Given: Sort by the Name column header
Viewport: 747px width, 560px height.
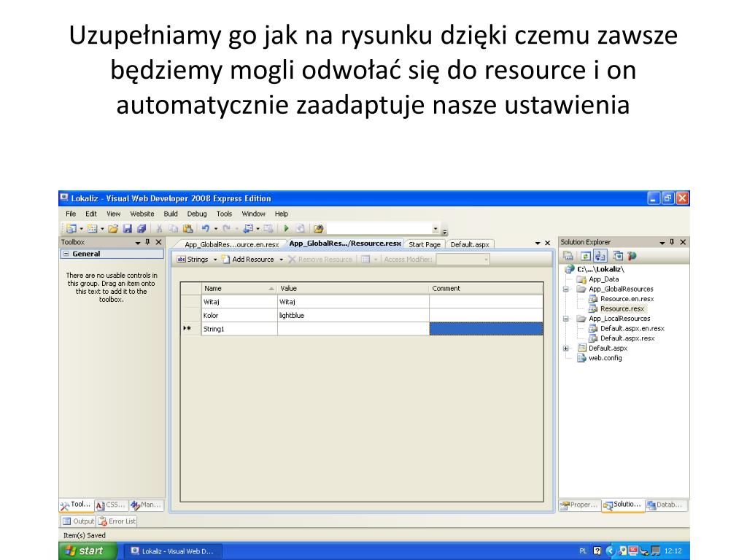Looking at the screenshot, I should pos(239,289).
